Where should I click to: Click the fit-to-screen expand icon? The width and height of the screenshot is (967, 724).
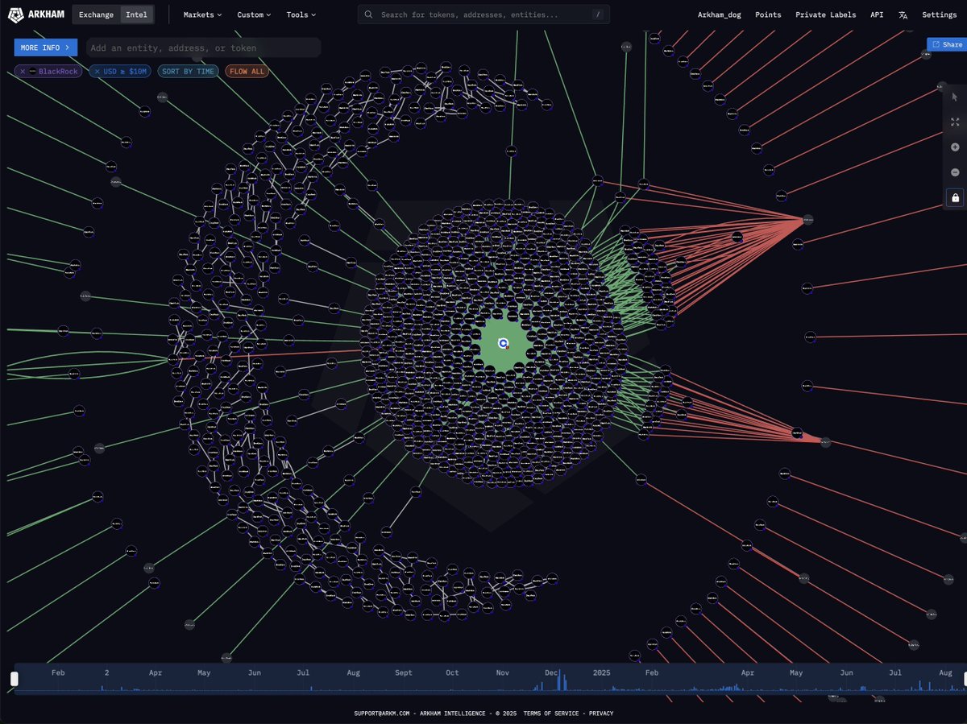tap(955, 122)
